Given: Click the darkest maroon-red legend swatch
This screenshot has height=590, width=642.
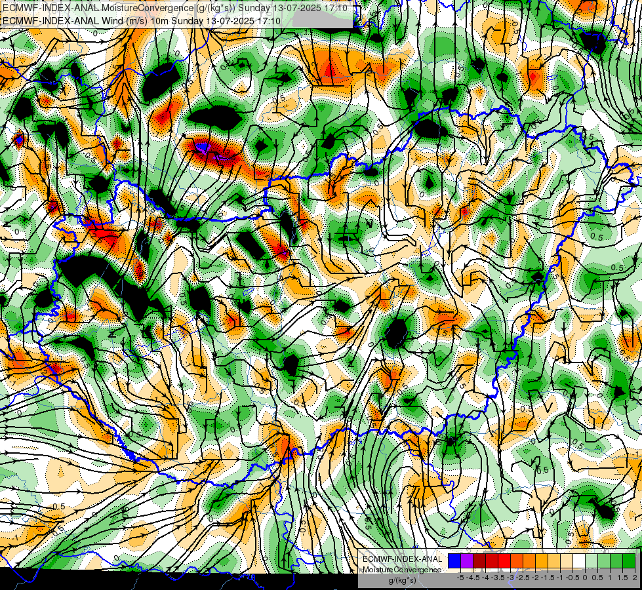Looking at the screenshot, I should click(x=479, y=561).
